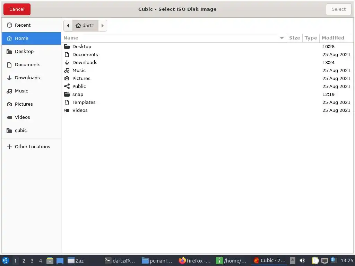This screenshot has width=355, height=266.
Task: Open the Lubuntu start menu
Action: (6, 260)
